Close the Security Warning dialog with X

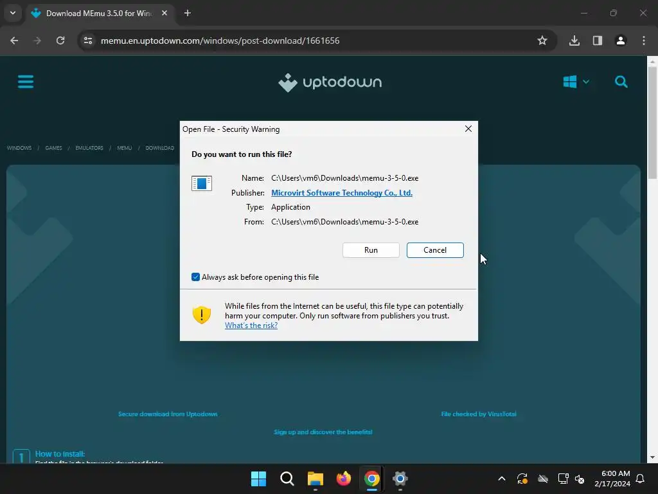[x=468, y=129]
